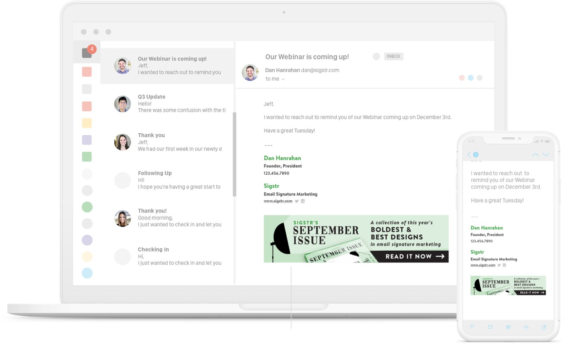Open the folder icon on the phone toolbar
This screenshot has height=344, width=567.
490,327
